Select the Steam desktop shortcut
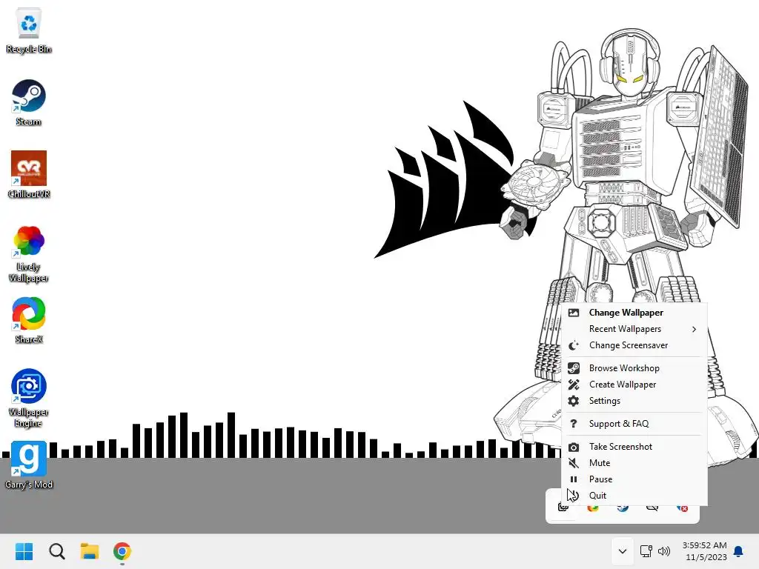 [29, 102]
